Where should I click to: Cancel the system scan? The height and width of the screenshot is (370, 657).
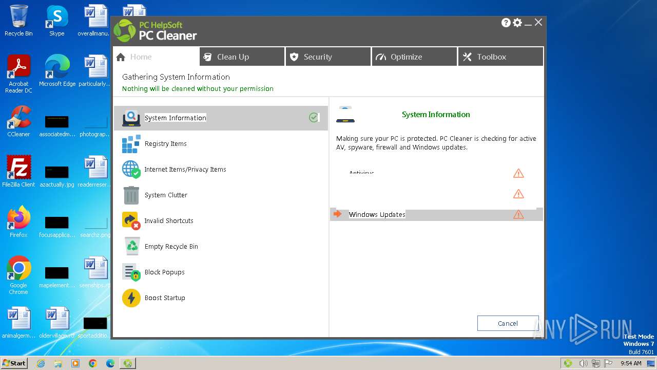click(508, 323)
